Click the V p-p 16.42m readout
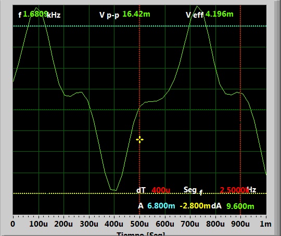The image size is (281, 236). (125, 15)
